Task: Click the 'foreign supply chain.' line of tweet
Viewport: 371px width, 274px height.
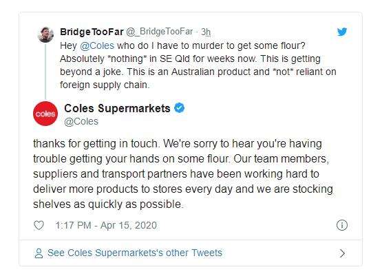Action: click(x=105, y=85)
